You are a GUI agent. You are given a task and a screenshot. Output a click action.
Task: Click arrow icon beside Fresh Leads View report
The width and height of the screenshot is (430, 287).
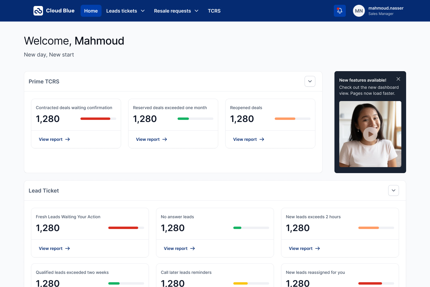pos(67,248)
